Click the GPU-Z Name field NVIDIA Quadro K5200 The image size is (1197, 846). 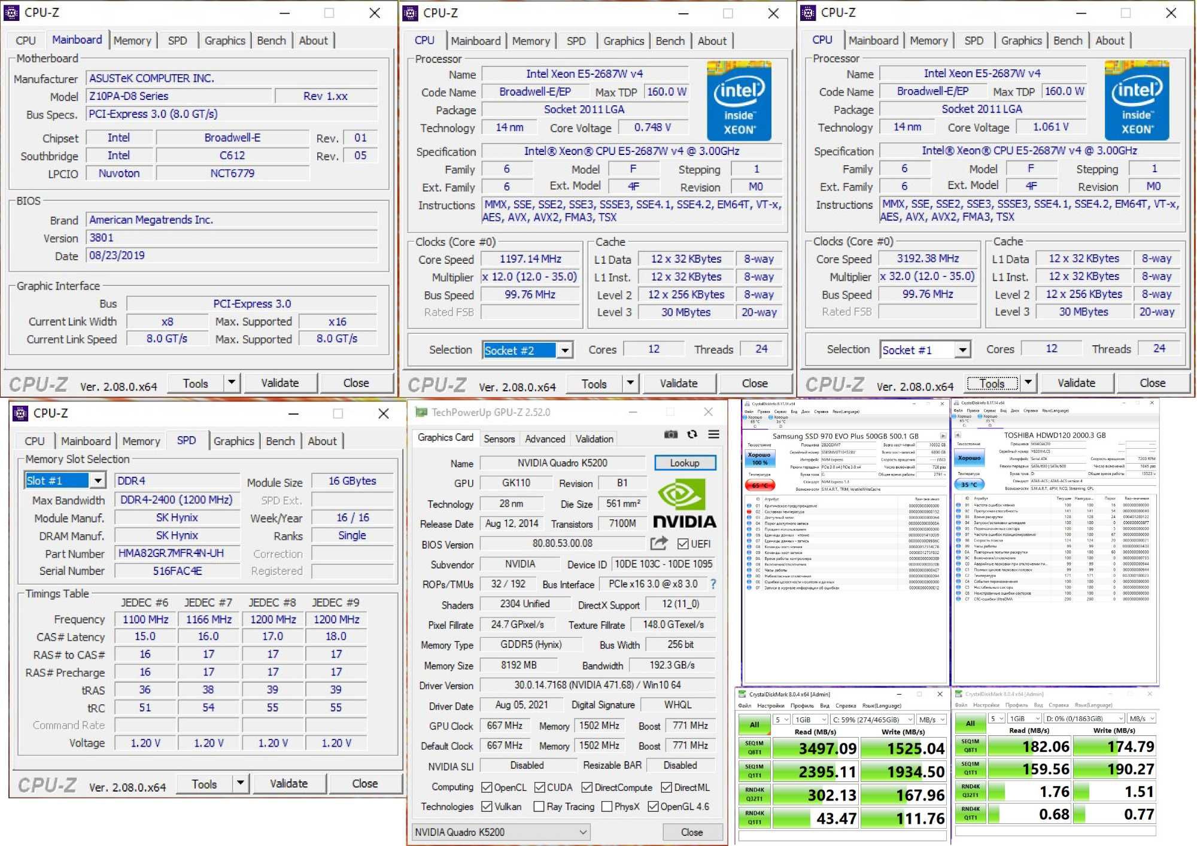(x=562, y=462)
